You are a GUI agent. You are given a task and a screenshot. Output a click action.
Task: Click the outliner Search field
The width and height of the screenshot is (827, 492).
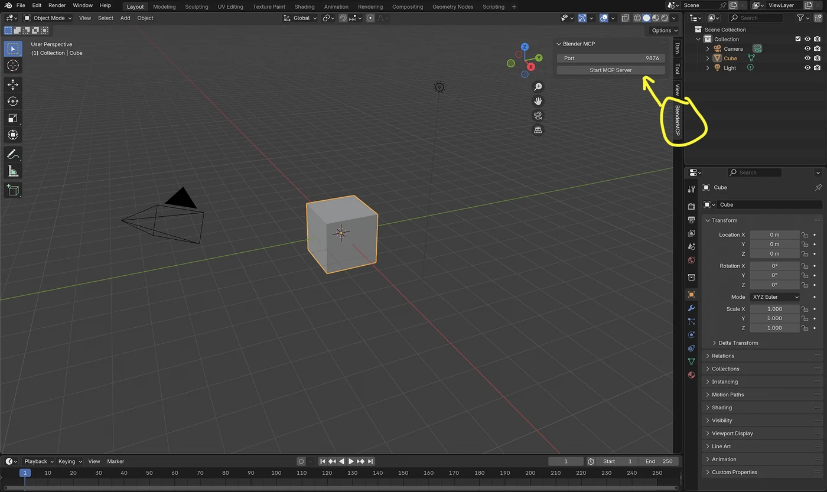756,18
